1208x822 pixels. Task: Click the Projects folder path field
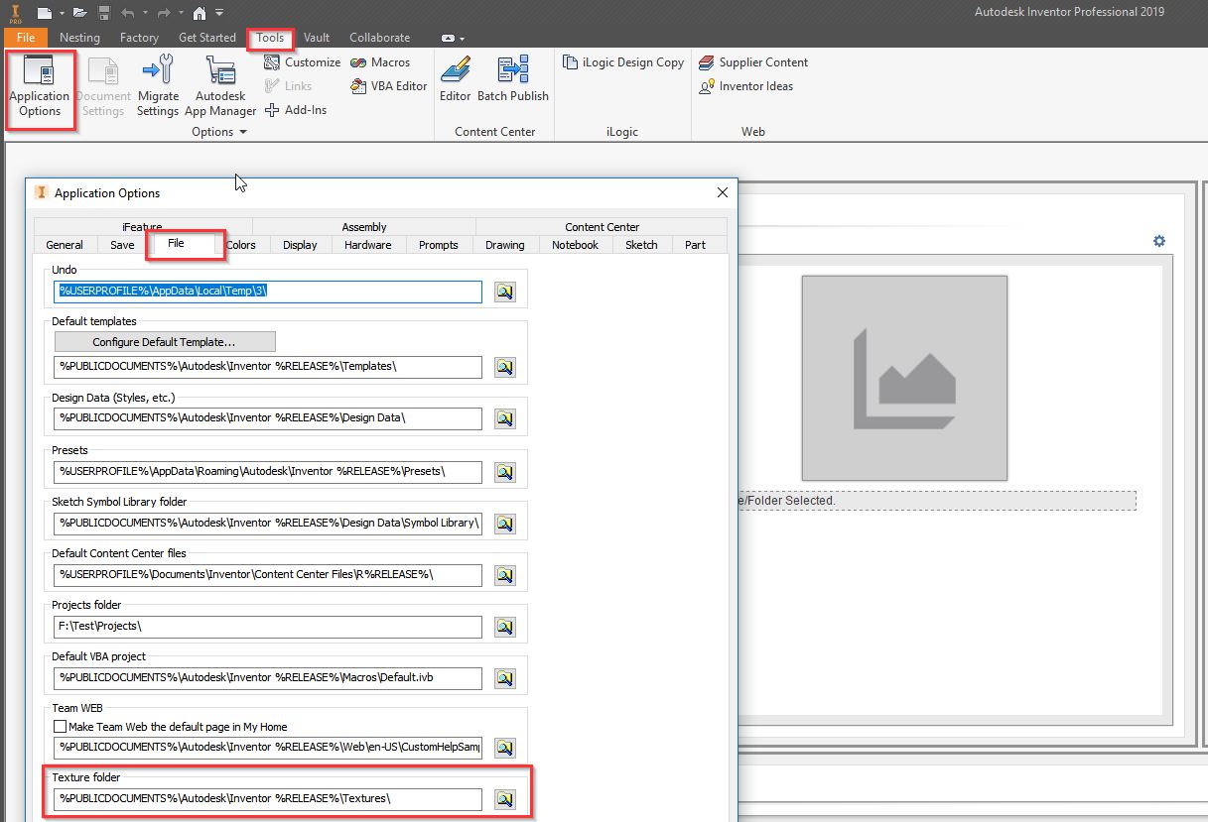[x=268, y=627]
